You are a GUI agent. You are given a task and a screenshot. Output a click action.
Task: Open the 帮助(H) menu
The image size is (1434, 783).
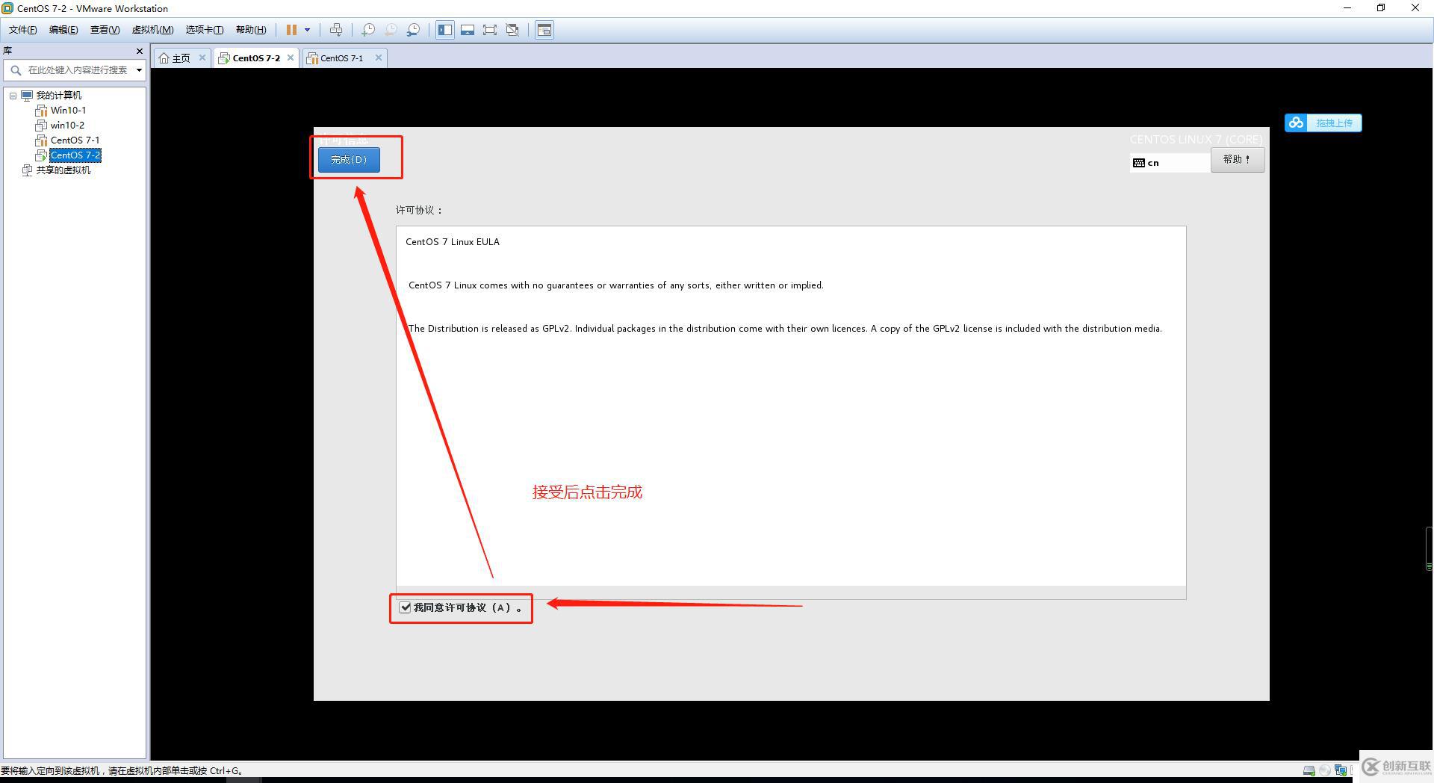point(251,30)
